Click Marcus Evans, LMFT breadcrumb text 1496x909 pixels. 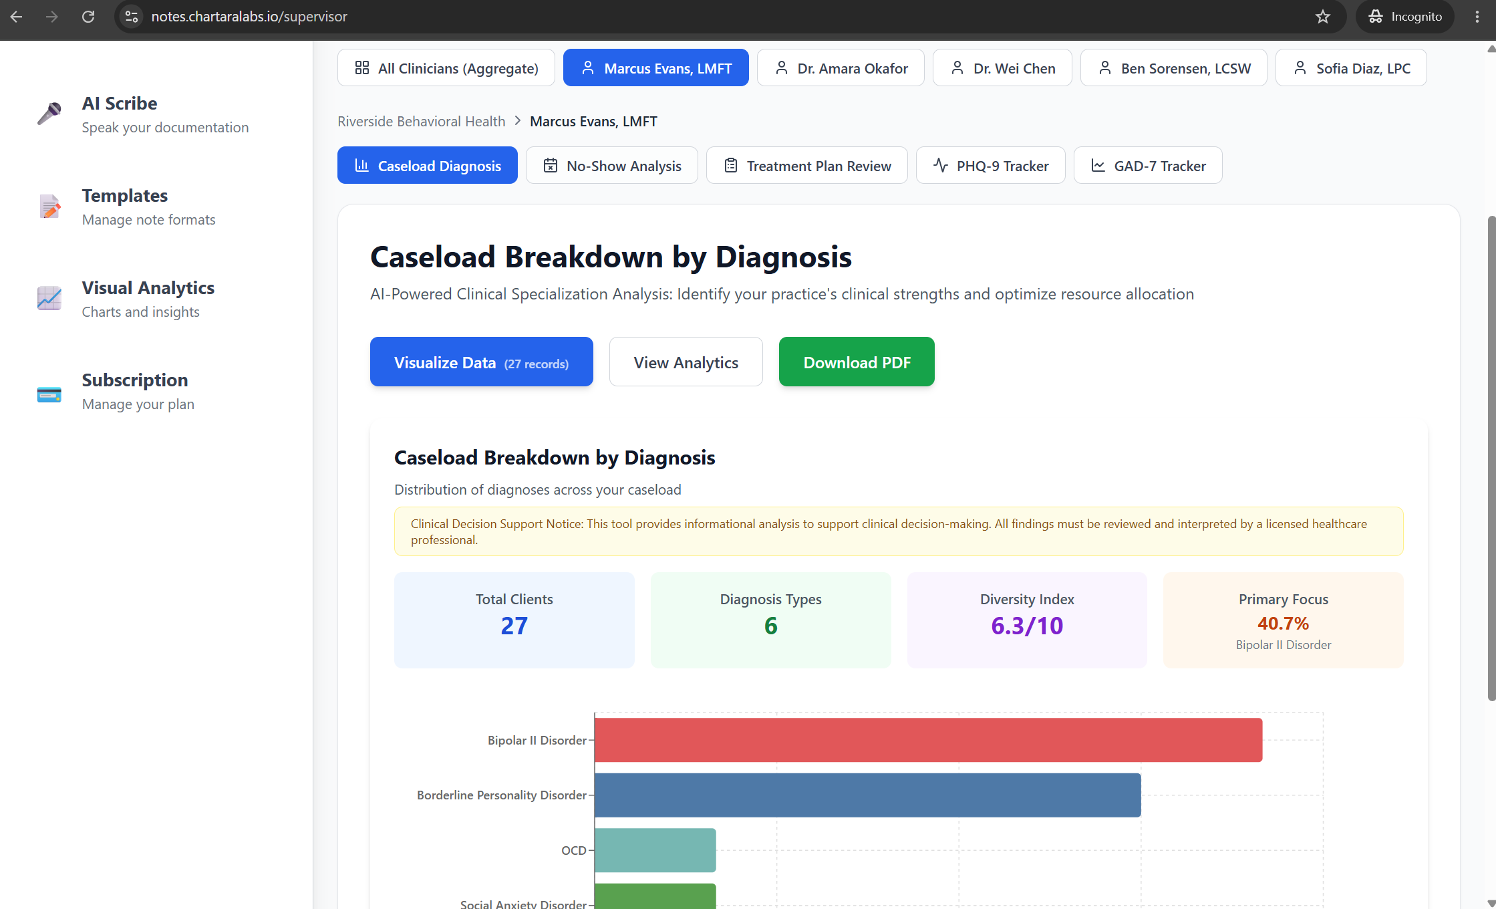point(594,121)
